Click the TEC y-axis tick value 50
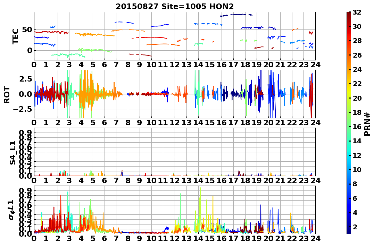 tap(27, 30)
